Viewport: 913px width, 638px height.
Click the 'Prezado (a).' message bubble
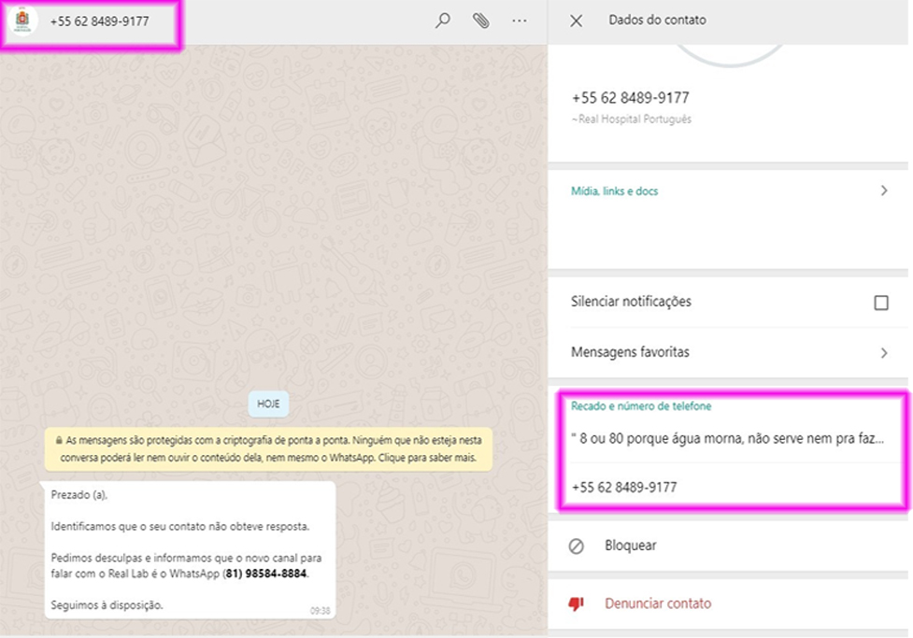[x=190, y=549]
